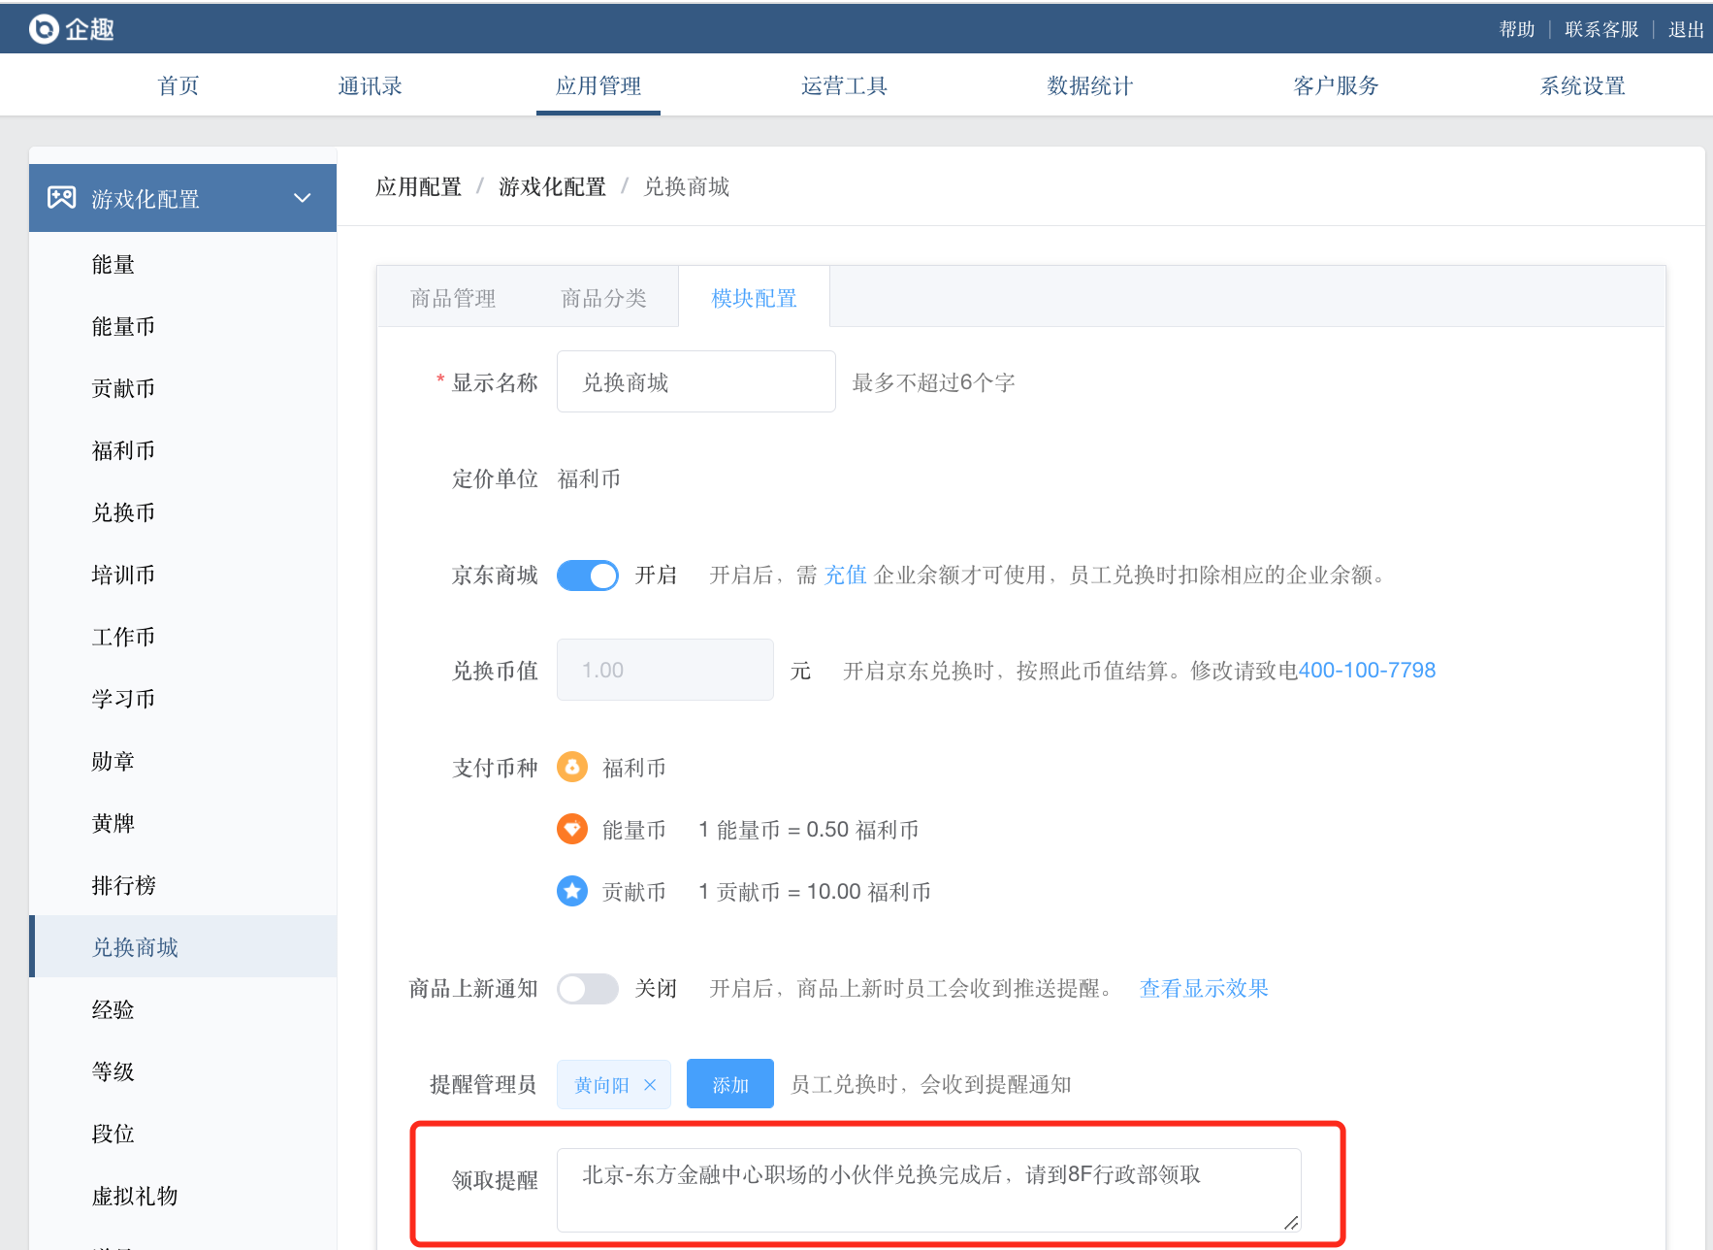The width and height of the screenshot is (1713, 1250).
Task: Click 应用配置 in the breadcrumb
Action: [x=419, y=186]
